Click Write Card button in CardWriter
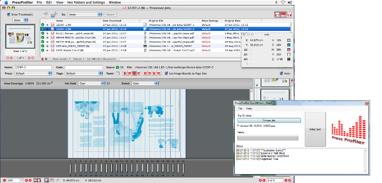This screenshot has height=183, width=382. coord(315,129)
